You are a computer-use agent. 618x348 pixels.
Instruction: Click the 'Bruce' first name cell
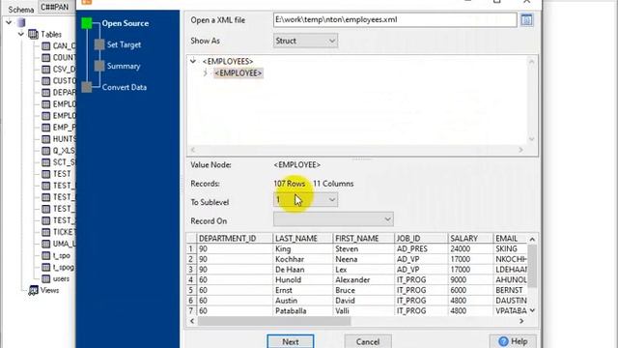tap(363, 290)
